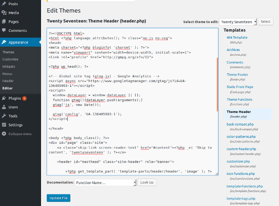Viewport: 279px width, 206px height.
Task: Open the Plugins menu label
Action: click(15, 98)
